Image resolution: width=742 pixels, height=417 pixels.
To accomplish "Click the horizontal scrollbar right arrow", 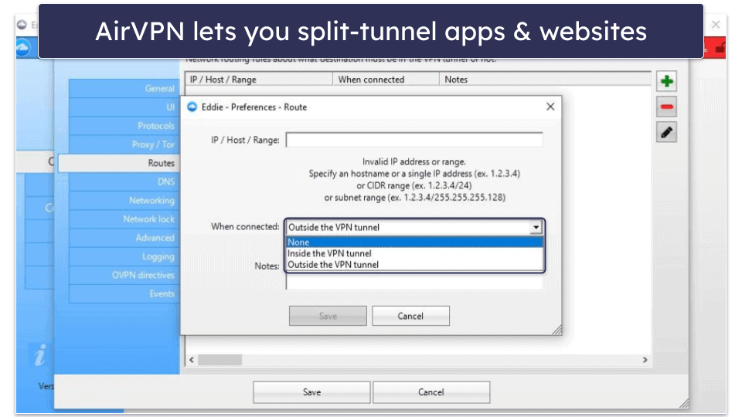I will click(x=645, y=360).
